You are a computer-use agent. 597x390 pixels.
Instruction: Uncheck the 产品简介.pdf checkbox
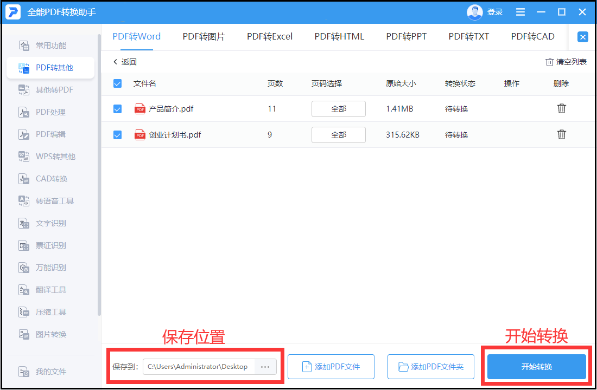[x=118, y=109]
